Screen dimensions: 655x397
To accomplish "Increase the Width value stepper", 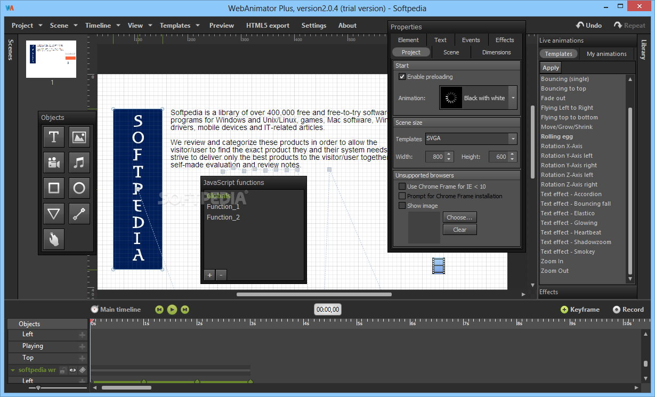I will (x=449, y=154).
